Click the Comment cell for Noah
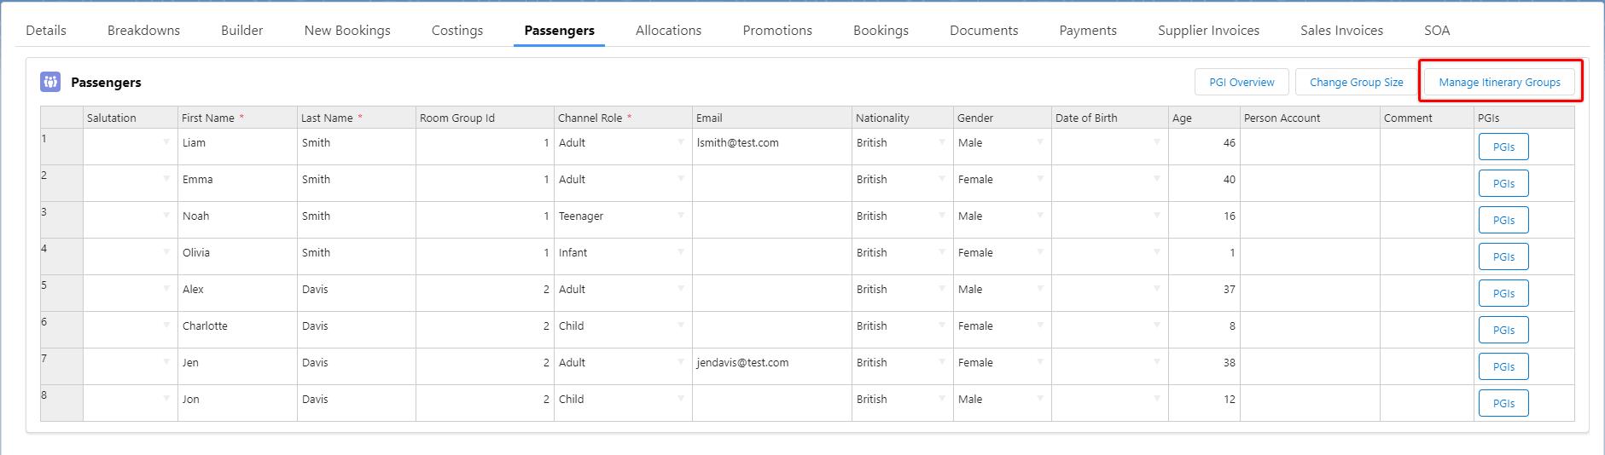The image size is (1605, 455). 1427,220
